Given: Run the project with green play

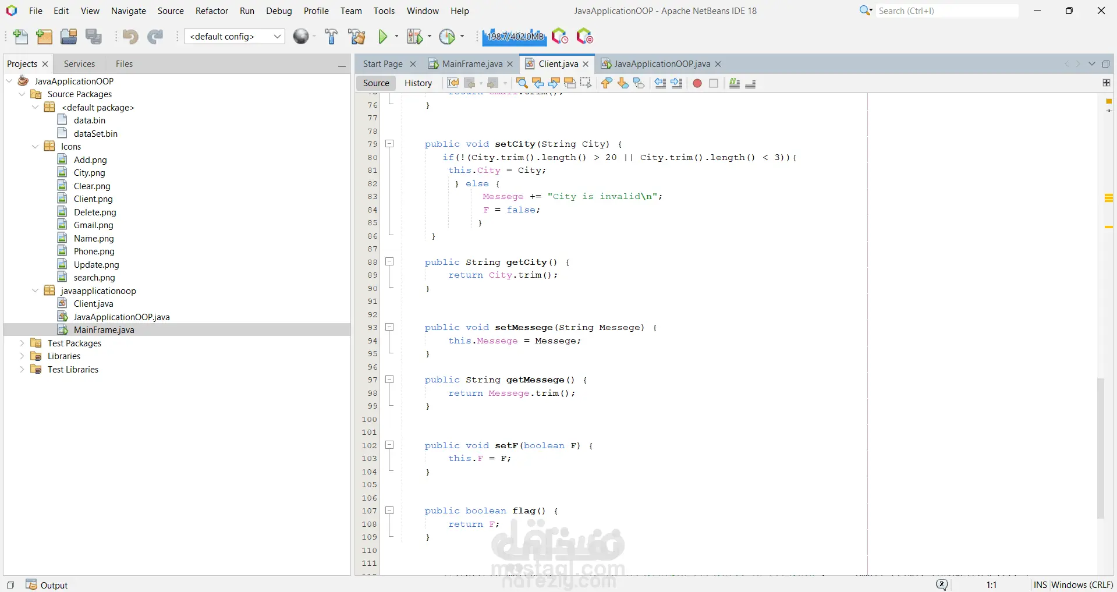Looking at the screenshot, I should tap(383, 37).
